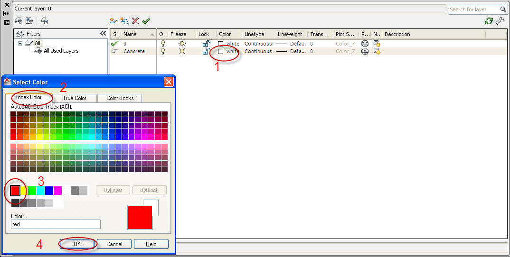Close the layer palette with top-left X

(7, 5)
